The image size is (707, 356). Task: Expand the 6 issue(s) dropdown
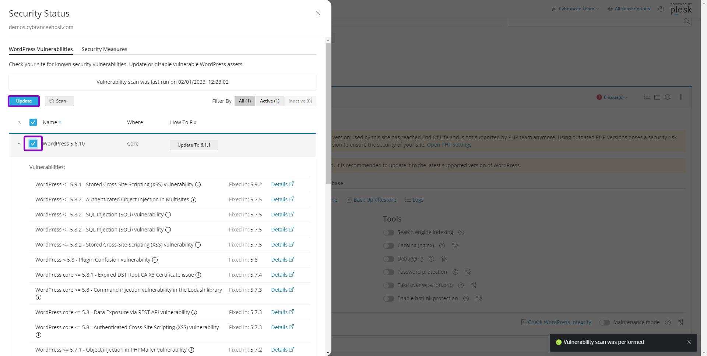tap(612, 97)
